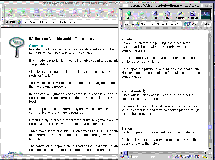Viewport: 215px width, 160px height.
Task: Open the What's Related menu
Action: [x=197, y=24]
